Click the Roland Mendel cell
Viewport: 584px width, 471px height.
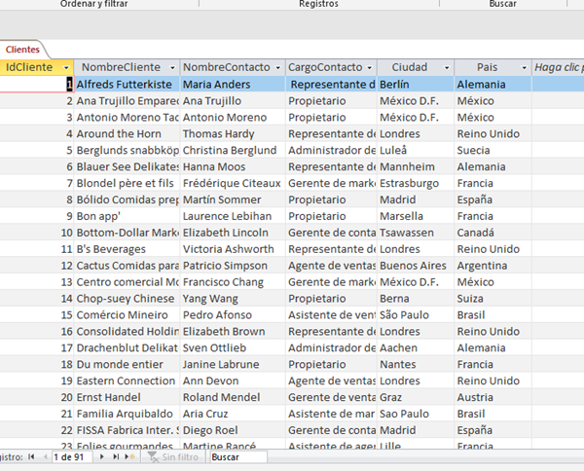pyautogui.click(x=233, y=397)
